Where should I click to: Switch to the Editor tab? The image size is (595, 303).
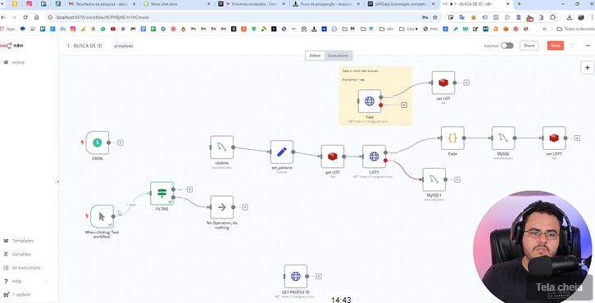tap(315, 56)
